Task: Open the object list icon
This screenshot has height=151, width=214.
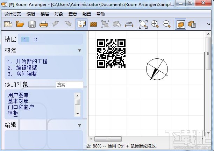Action: [x=192, y=24]
